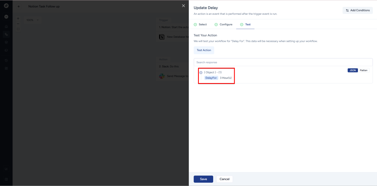Screen dimensions: 377x186
Task: Collapse the Object response node
Action: pos(201,73)
